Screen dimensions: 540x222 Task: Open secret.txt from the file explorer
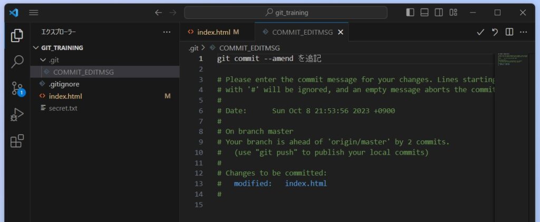pyautogui.click(x=63, y=108)
